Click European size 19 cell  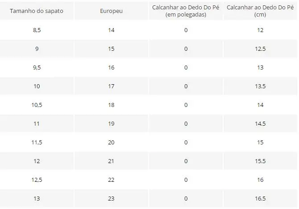(111, 124)
